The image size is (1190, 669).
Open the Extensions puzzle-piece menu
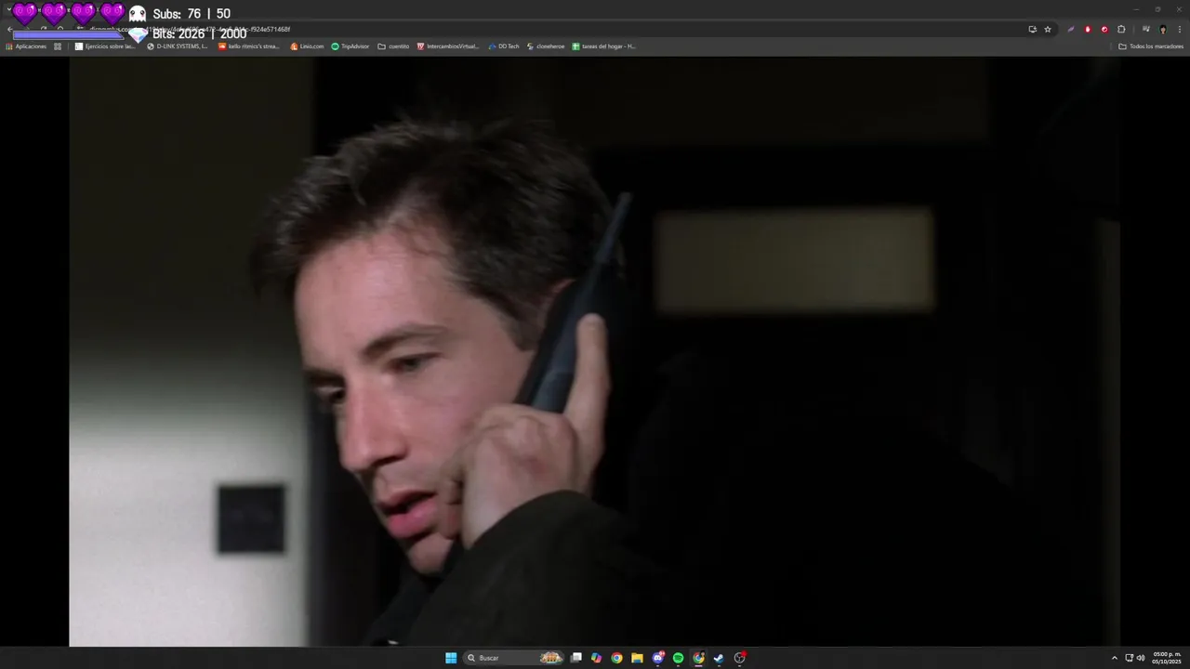(1121, 29)
